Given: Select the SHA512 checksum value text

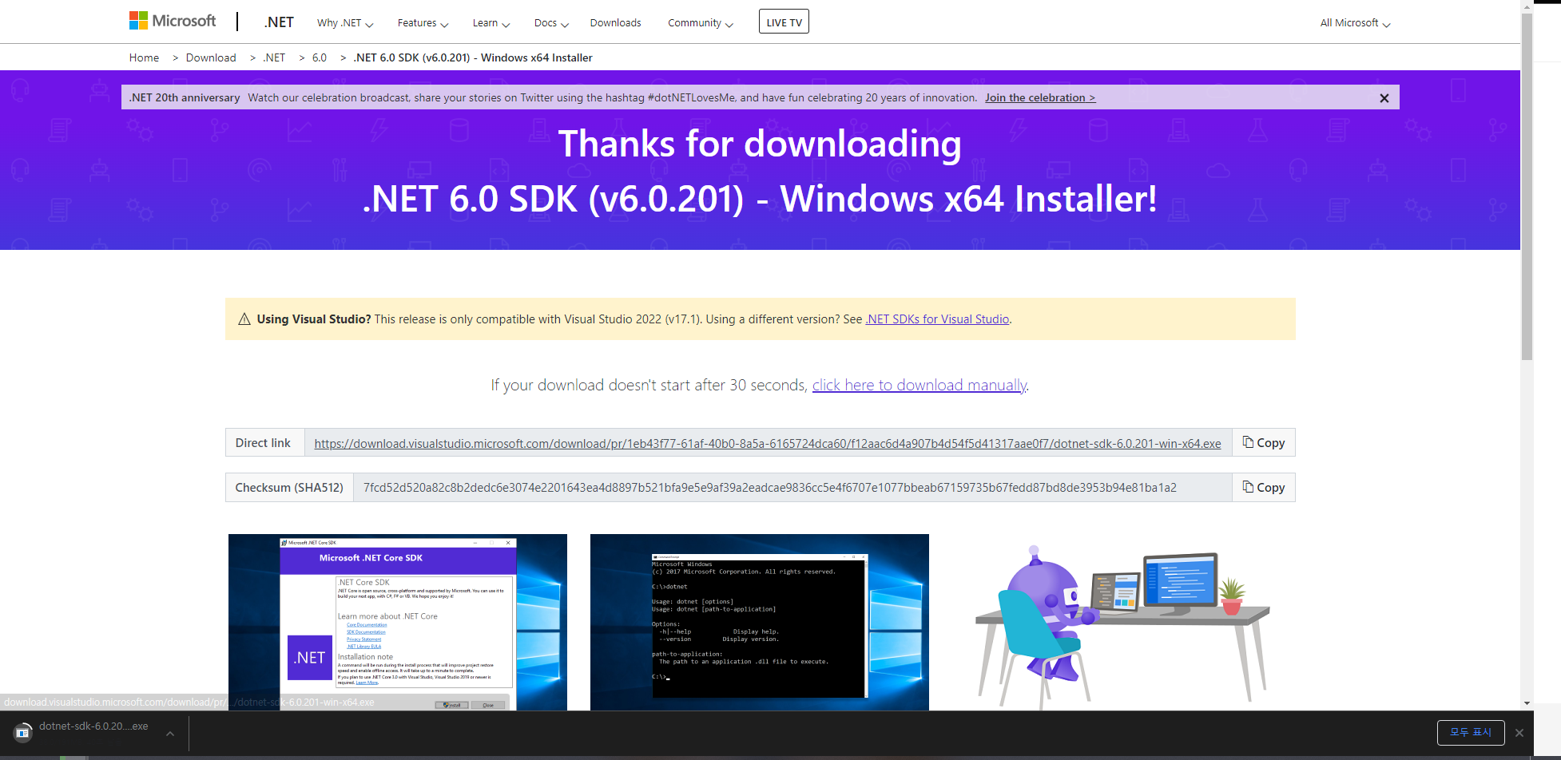Looking at the screenshot, I should click(x=770, y=488).
